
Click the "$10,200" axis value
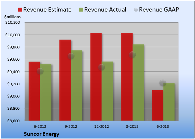pos(13,22)
